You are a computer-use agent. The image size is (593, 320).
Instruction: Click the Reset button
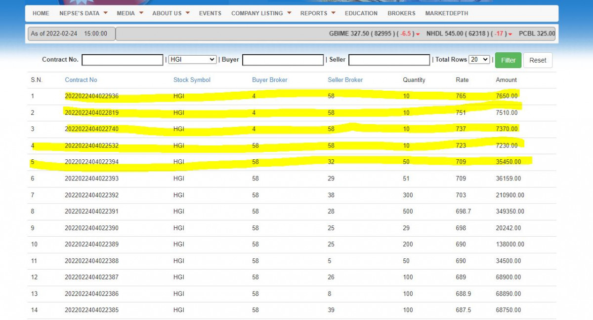538,60
